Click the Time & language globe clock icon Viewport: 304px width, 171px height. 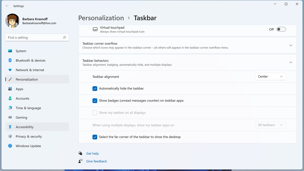point(10,108)
